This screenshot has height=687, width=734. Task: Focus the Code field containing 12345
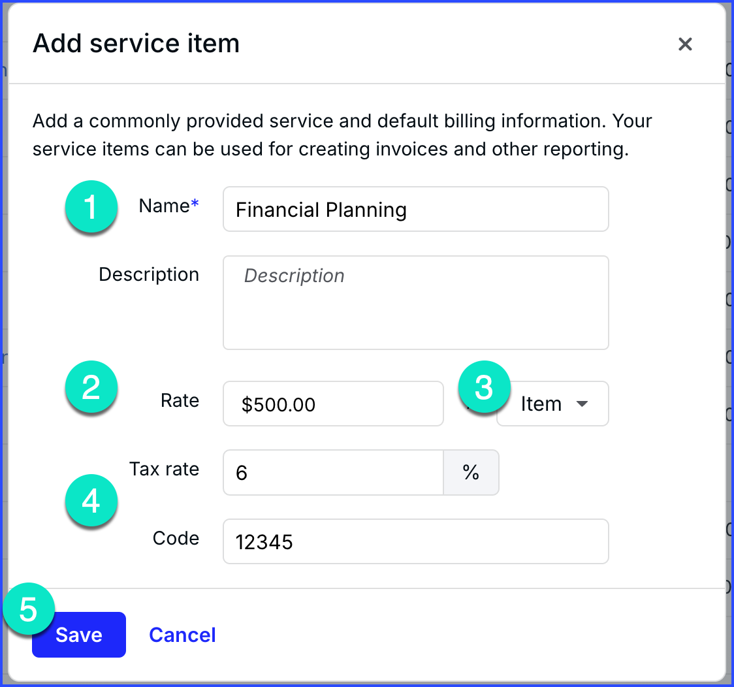tap(415, 541)
